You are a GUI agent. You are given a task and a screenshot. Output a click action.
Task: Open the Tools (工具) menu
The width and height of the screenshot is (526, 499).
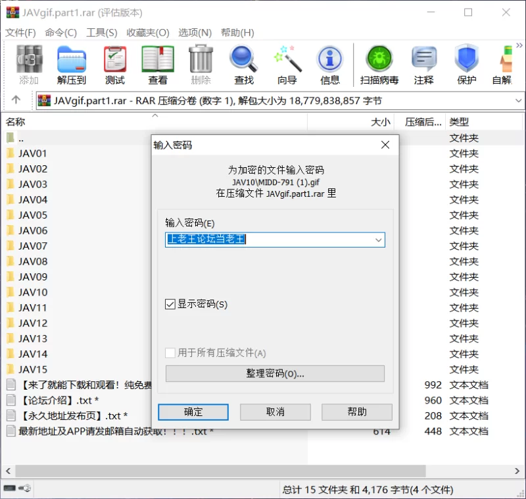[x=102, y=32]
